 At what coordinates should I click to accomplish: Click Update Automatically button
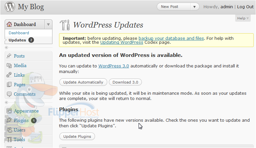pos(83,82)
